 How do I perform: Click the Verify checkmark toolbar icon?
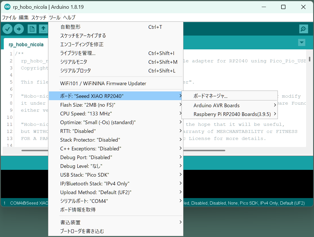[x=8, y=29]
